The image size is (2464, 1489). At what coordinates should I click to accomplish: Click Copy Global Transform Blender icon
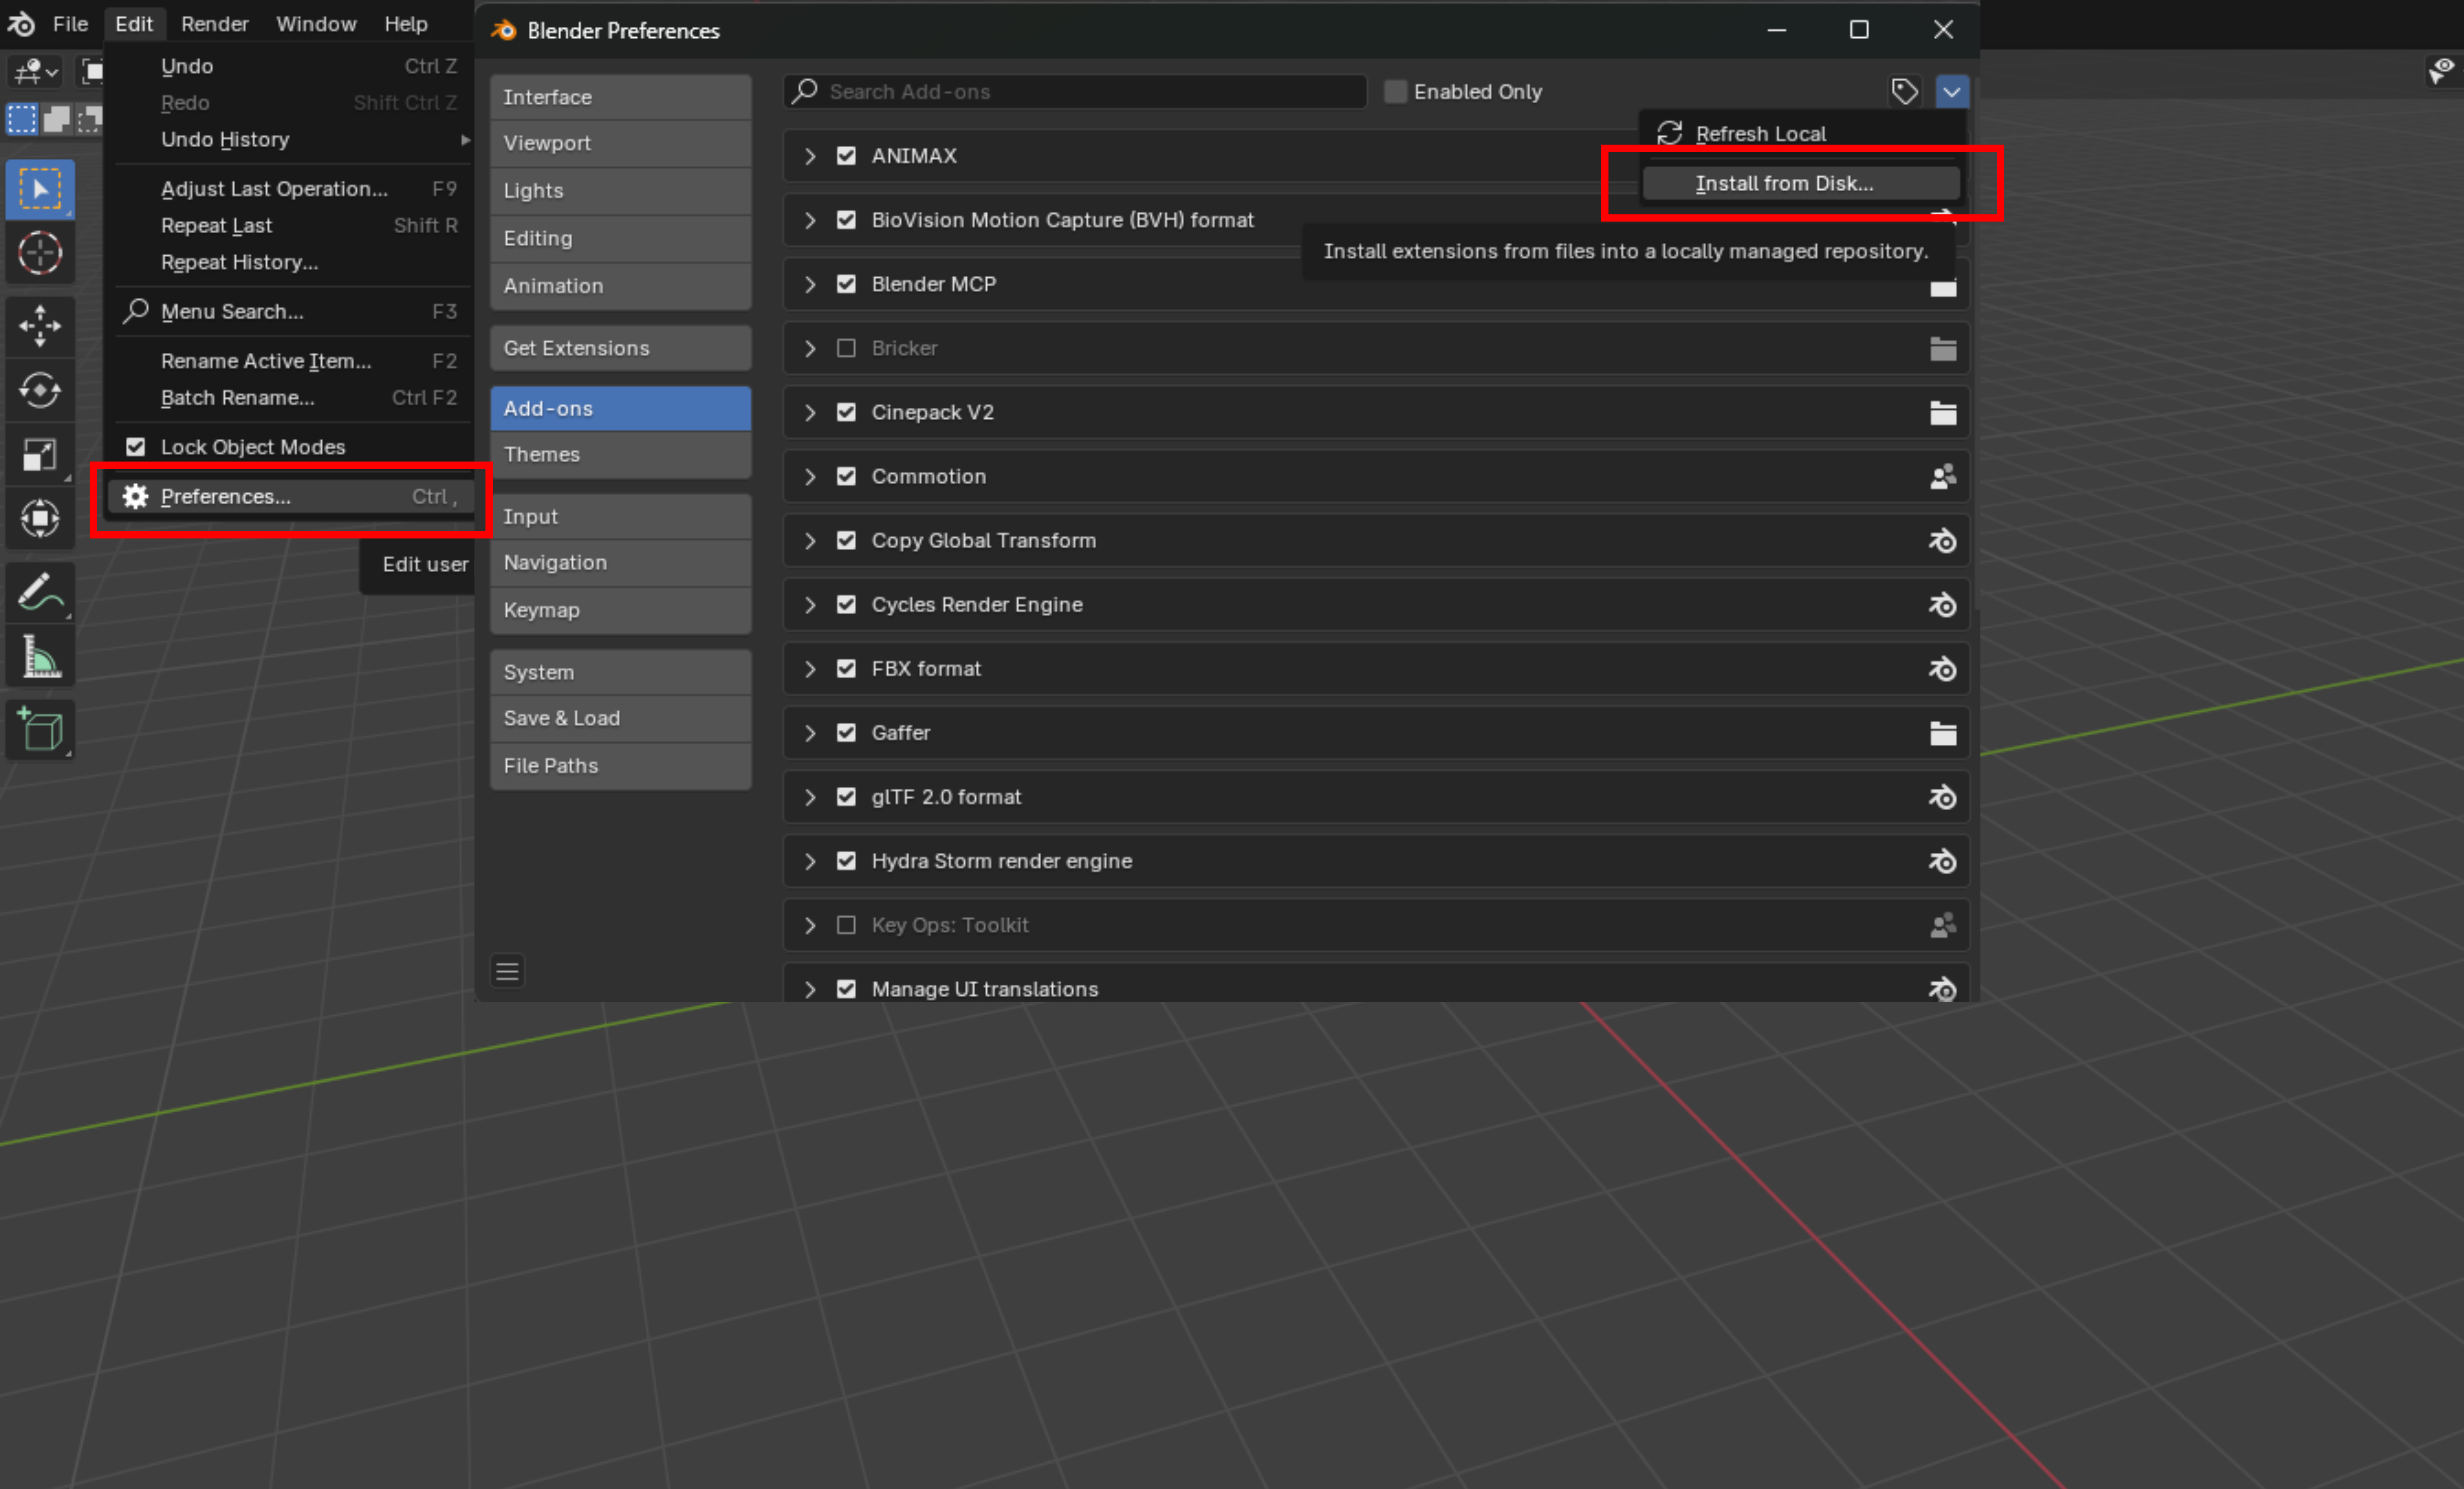click(1942, 540)
